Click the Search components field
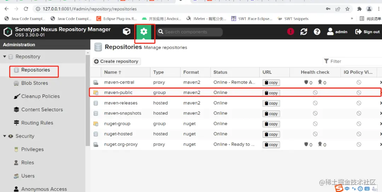382x192 pixels. 190,32
